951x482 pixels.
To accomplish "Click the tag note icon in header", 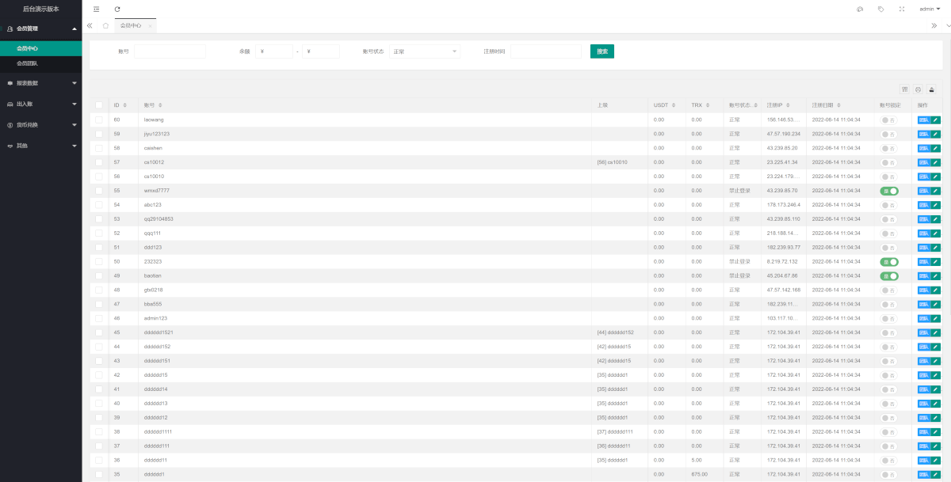I will coord(880,9).
